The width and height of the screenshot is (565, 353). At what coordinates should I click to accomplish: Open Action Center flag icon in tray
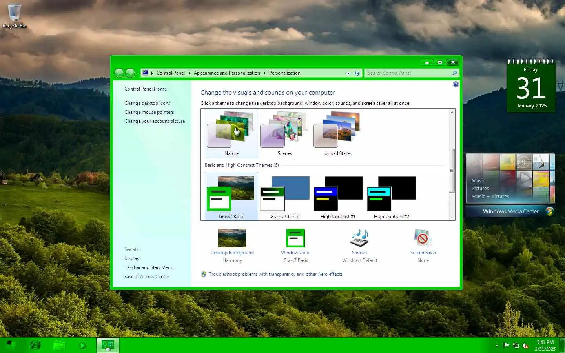(506, 346)
